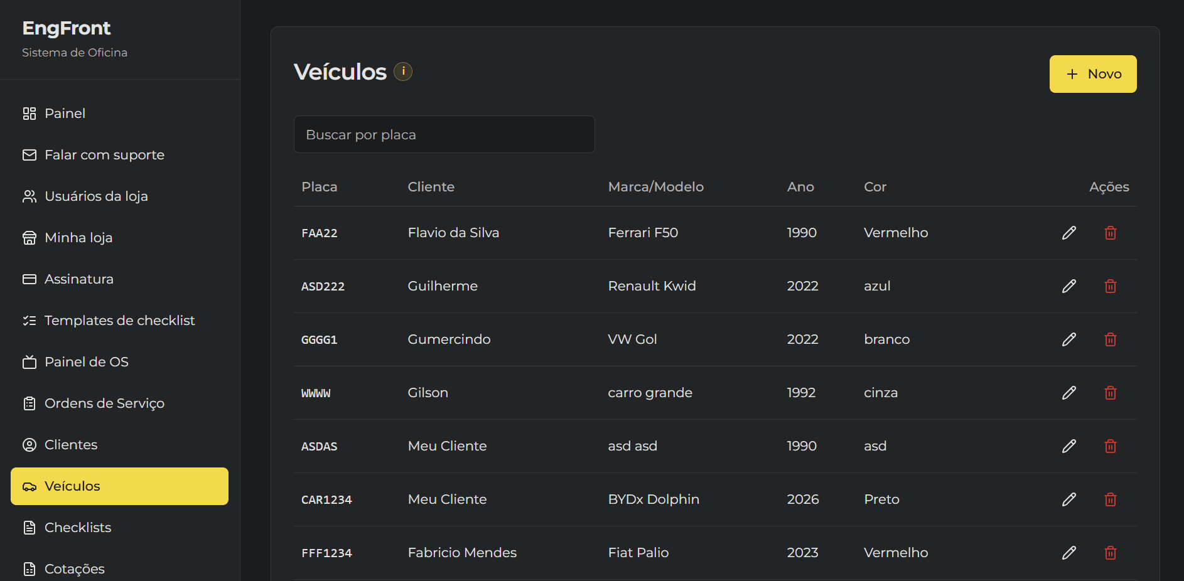This screenshot has width=1184, height=581.
Task: Open Ordens de Serviço section
Action: [x=104, y=403]
